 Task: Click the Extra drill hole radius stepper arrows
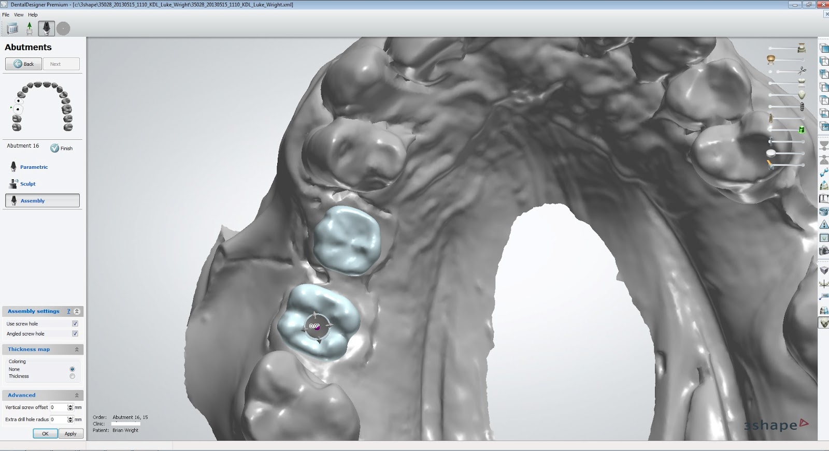coord(70,419)
